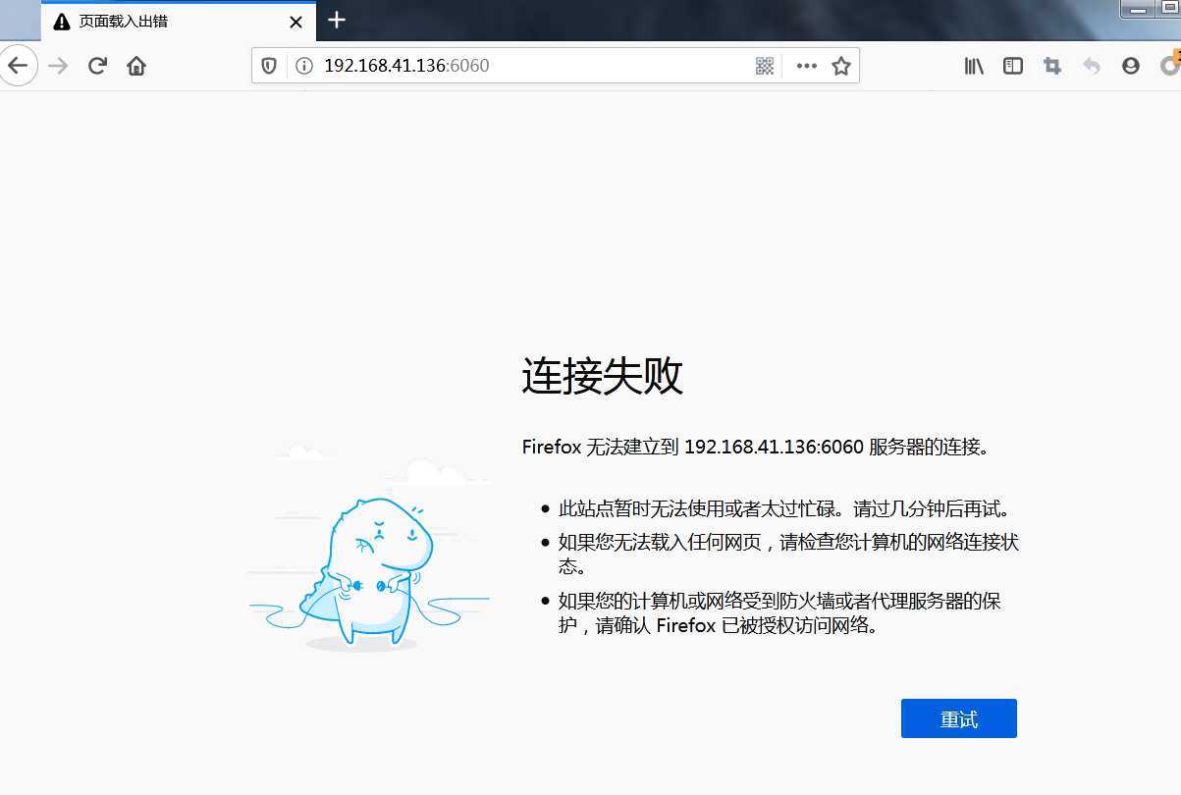Select the 页面载入出错 tab

click(179, 21)
